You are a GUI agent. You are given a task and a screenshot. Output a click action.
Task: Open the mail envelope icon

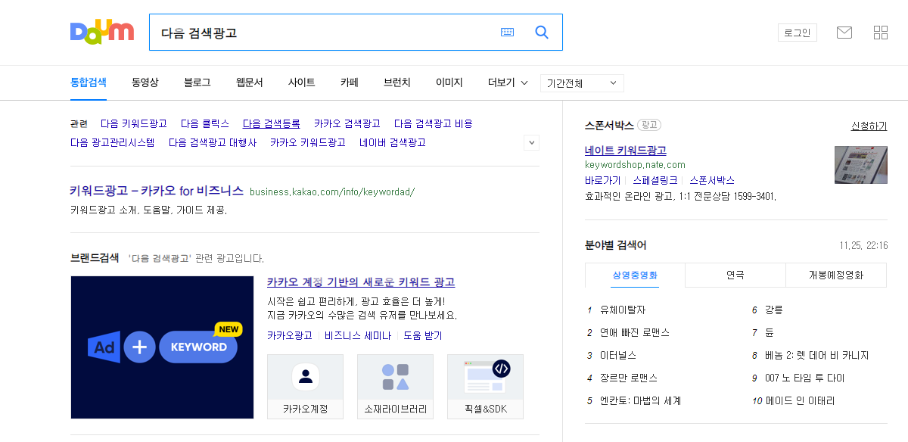coord(844,33)
